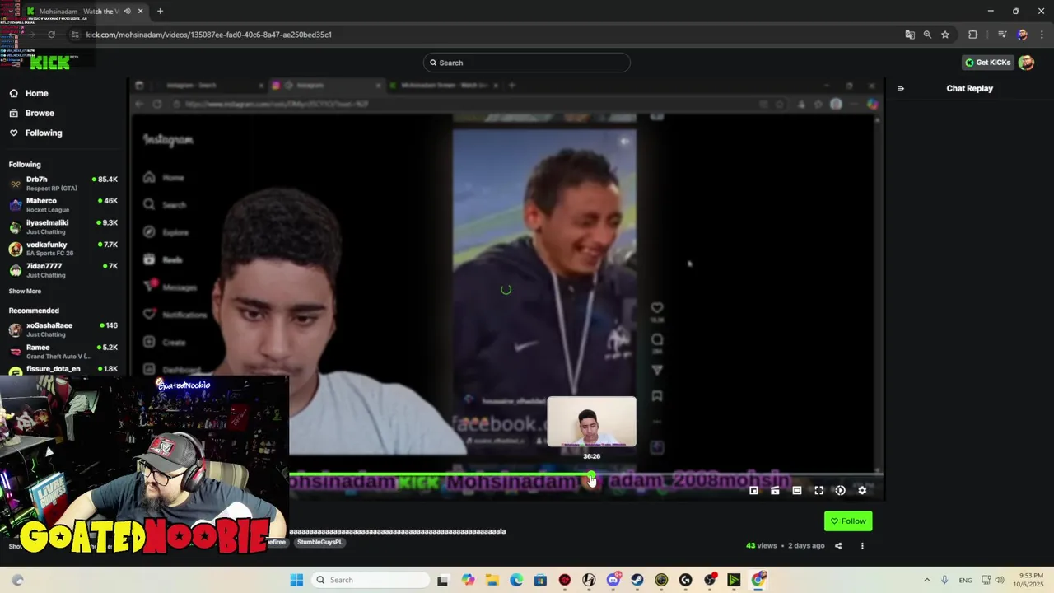Open Windows Start menu
The width and height of the screenshot is (1054, 593).
[296, 580]
